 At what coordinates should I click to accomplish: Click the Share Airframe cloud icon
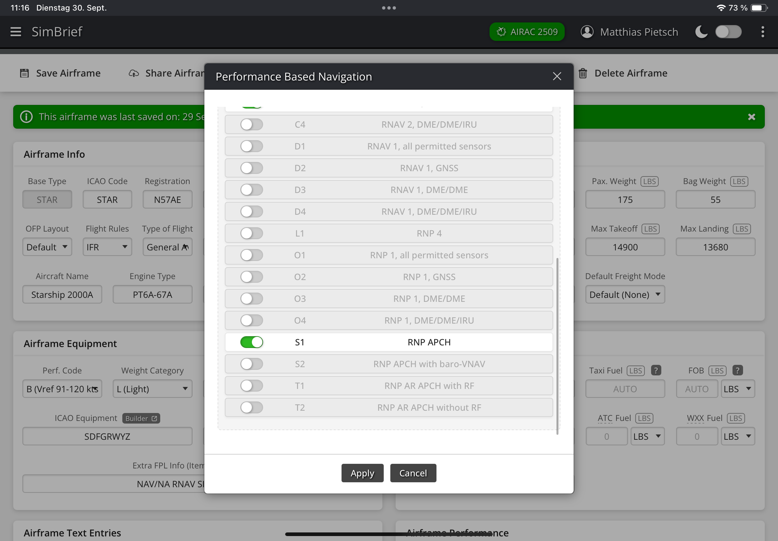click(134, 73)
